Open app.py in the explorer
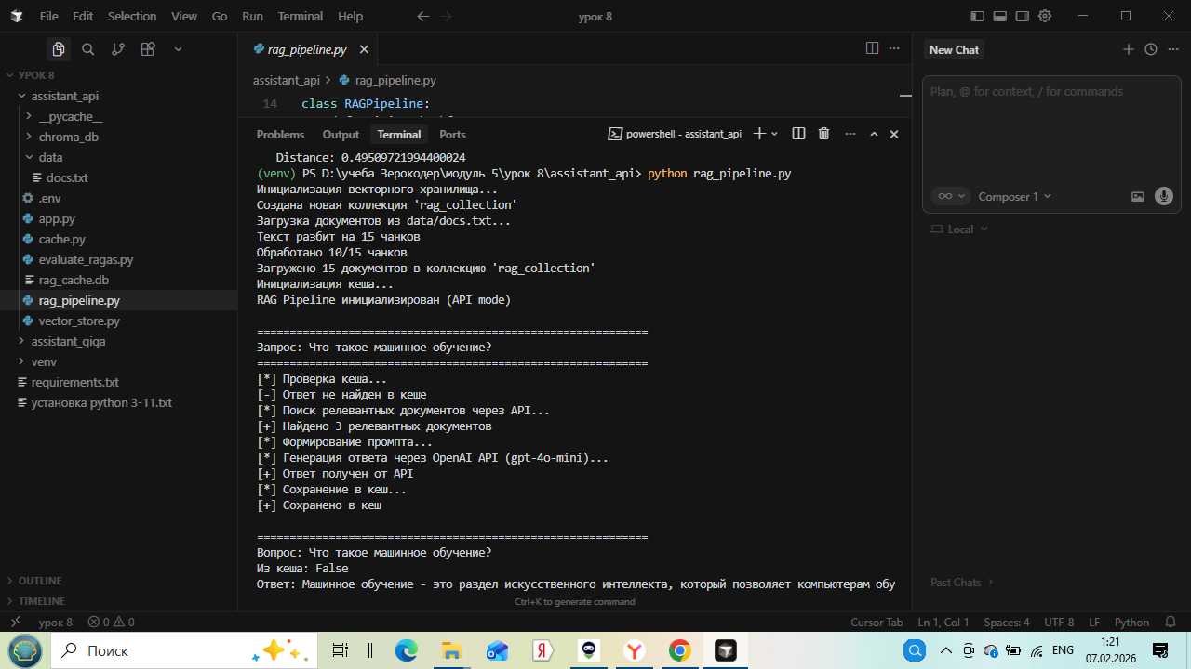 pyautogui.click(x=119, y=218)
